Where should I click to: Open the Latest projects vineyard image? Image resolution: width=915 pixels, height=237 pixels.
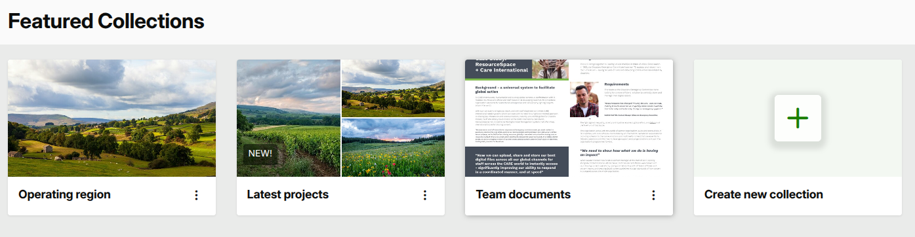click(289, 118)
